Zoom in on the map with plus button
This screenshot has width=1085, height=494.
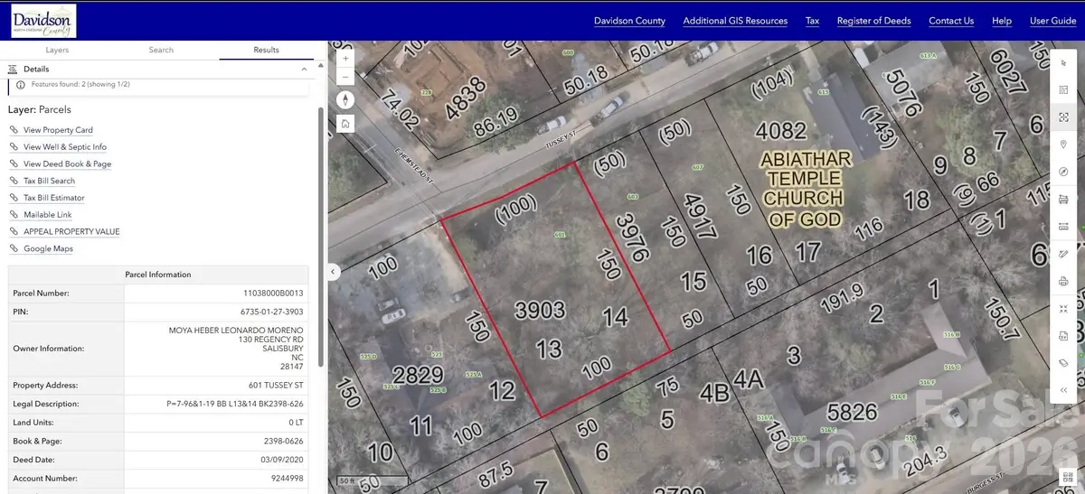(x=345, y=58)
